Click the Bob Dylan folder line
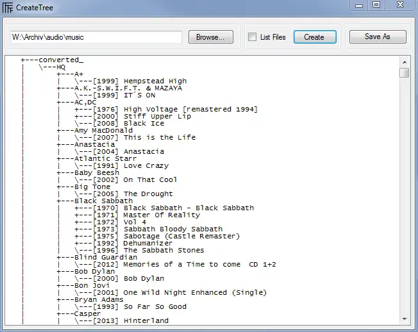The width and height of the screenshot is (418, 332). click(x=86, y=272)
